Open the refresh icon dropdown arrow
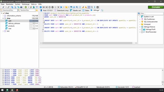 [x=28, y=7]
